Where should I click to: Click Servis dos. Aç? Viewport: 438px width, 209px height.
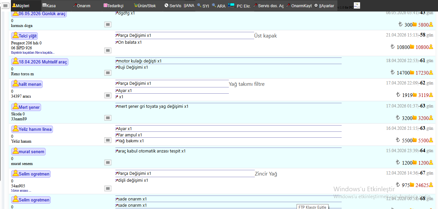click(268, 6)
